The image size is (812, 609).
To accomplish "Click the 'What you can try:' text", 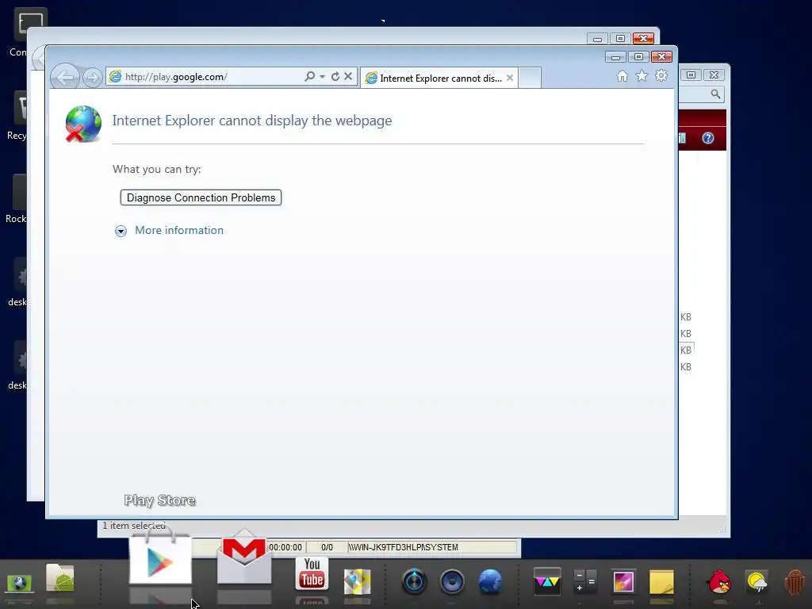I will (x=157, y=170).
